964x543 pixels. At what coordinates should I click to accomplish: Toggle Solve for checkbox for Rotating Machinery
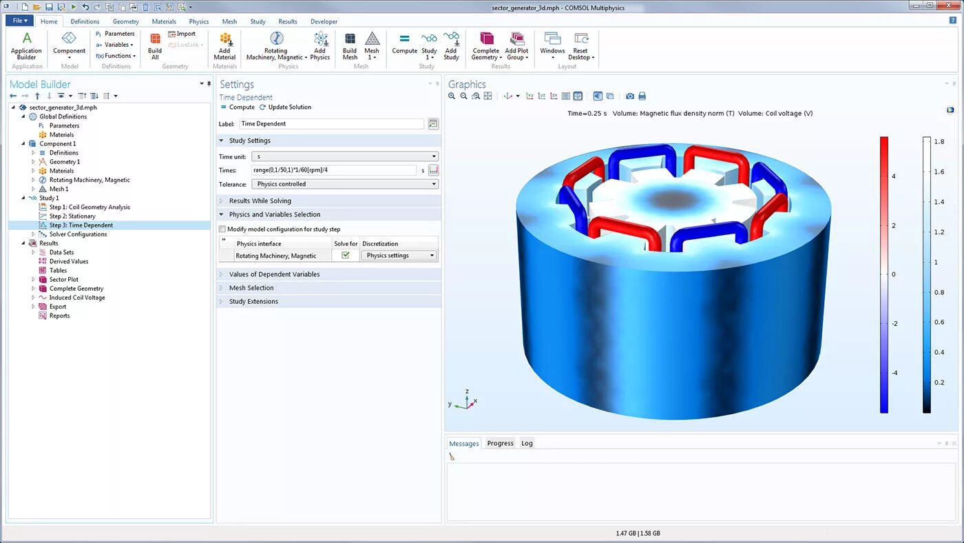coord(346,256)
